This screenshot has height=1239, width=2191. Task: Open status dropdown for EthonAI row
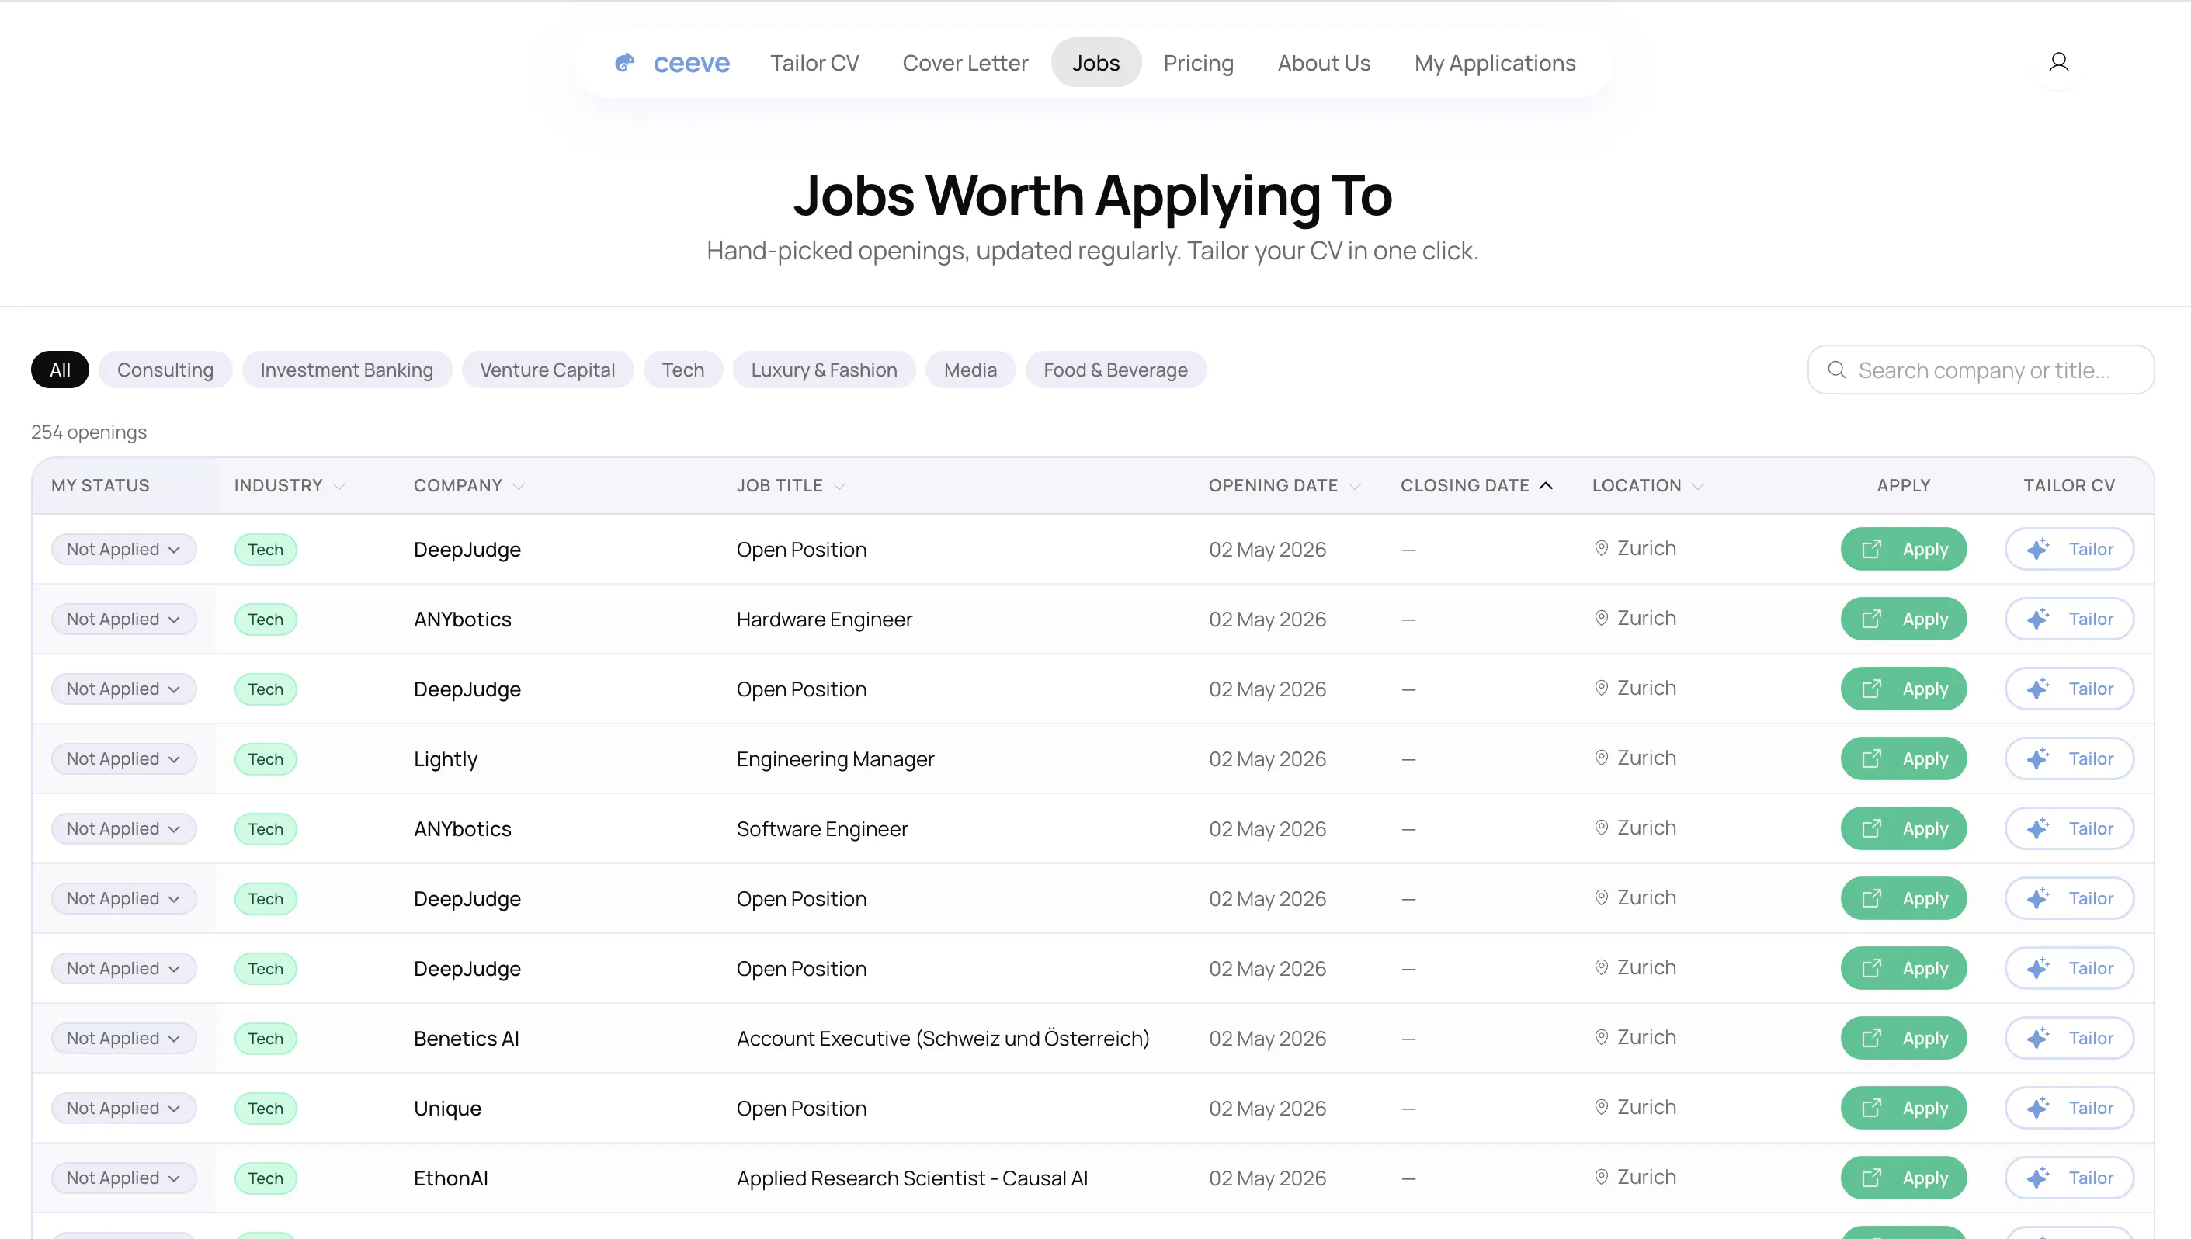click(123, 1178)
